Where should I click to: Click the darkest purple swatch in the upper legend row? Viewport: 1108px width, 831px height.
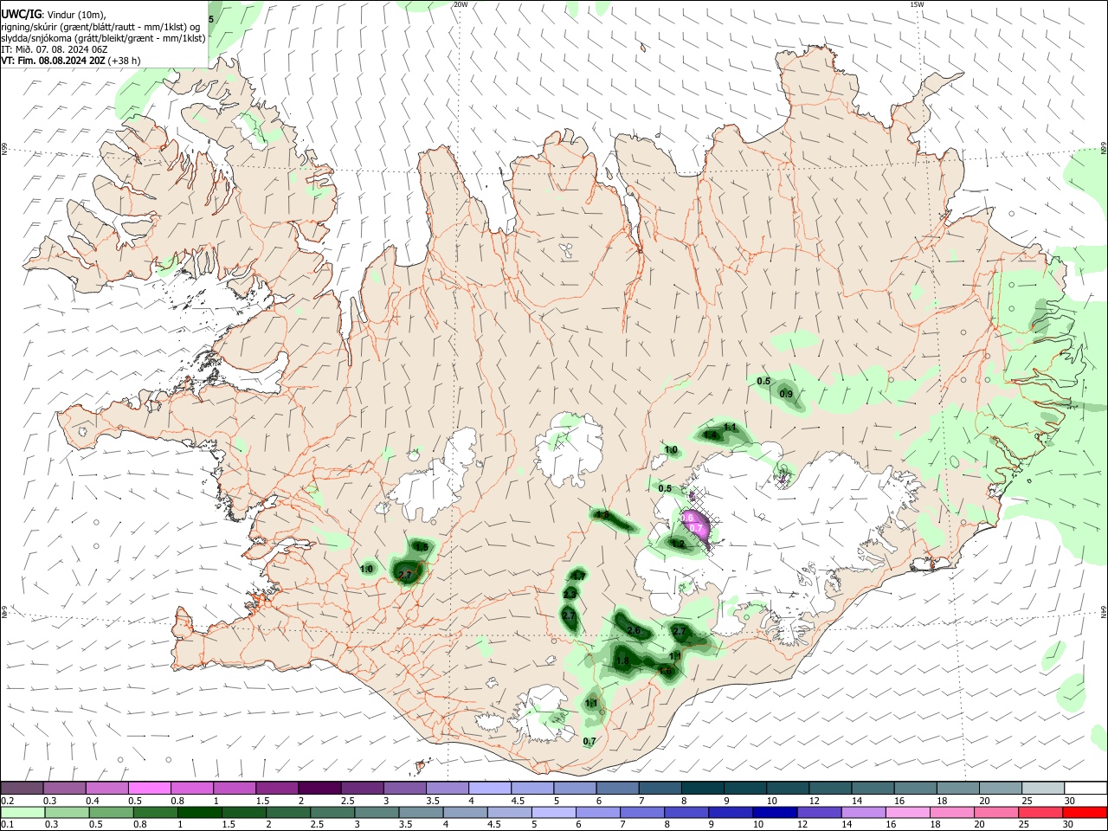point(319,788)
